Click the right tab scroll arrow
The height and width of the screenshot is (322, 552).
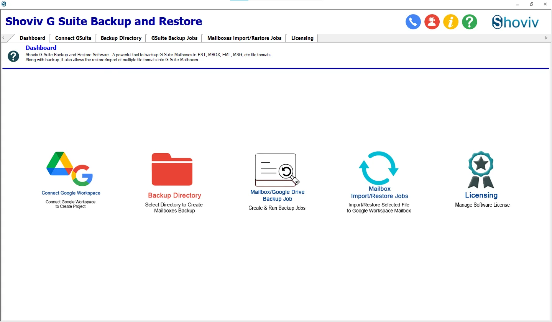coord(546,38)
